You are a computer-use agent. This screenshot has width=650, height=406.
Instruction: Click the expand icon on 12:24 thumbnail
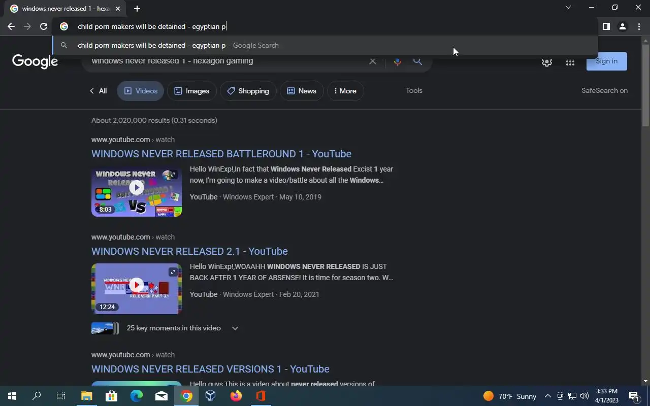(173, 272)
